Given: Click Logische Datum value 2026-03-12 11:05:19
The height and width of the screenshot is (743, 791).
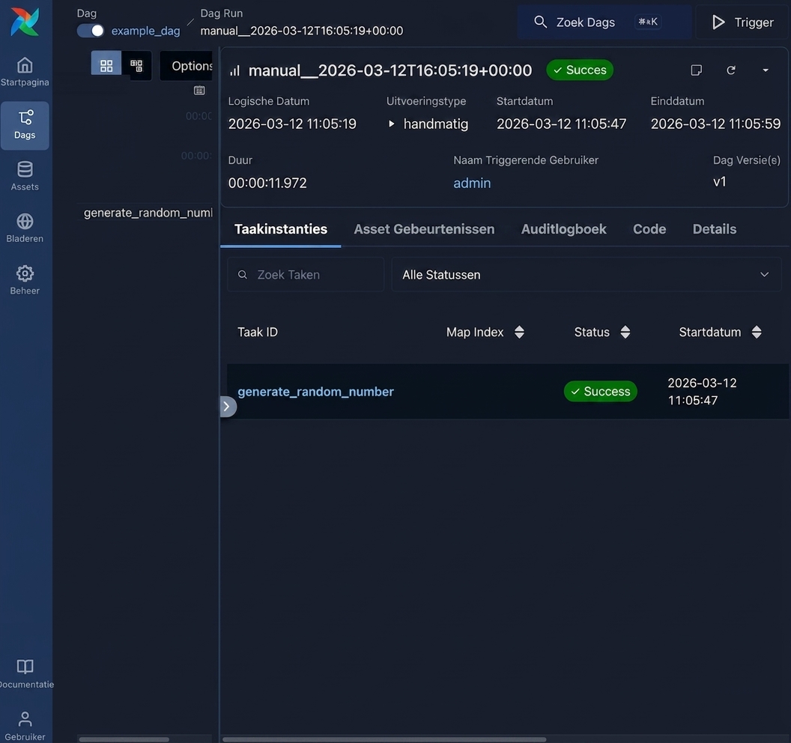Looking at the screenshot, I should click(292, 124).
